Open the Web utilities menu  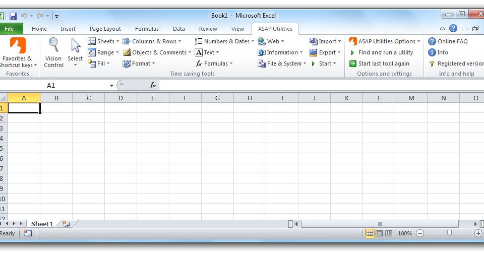271,41
